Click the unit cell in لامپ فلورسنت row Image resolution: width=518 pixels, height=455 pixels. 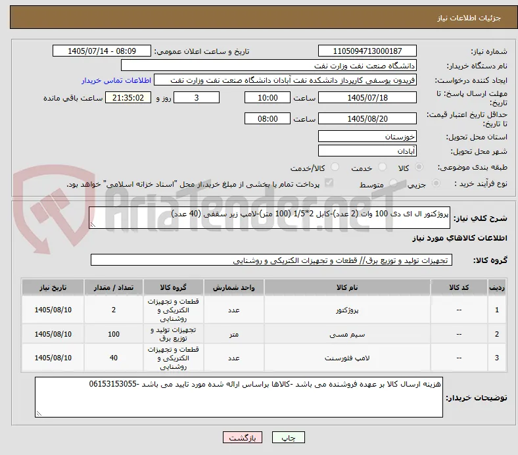(x=233, y=358)
